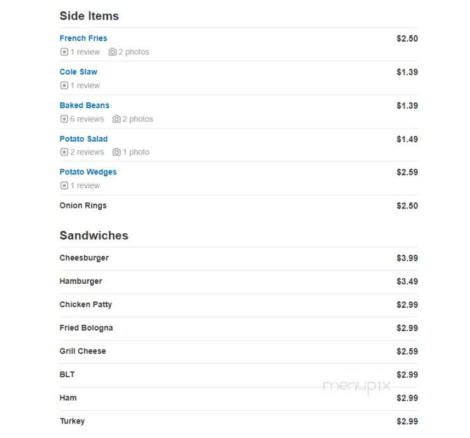Screen dimensions: 470x438
Task: Select the Onion Rings menu row
Action: click(238, 206)
